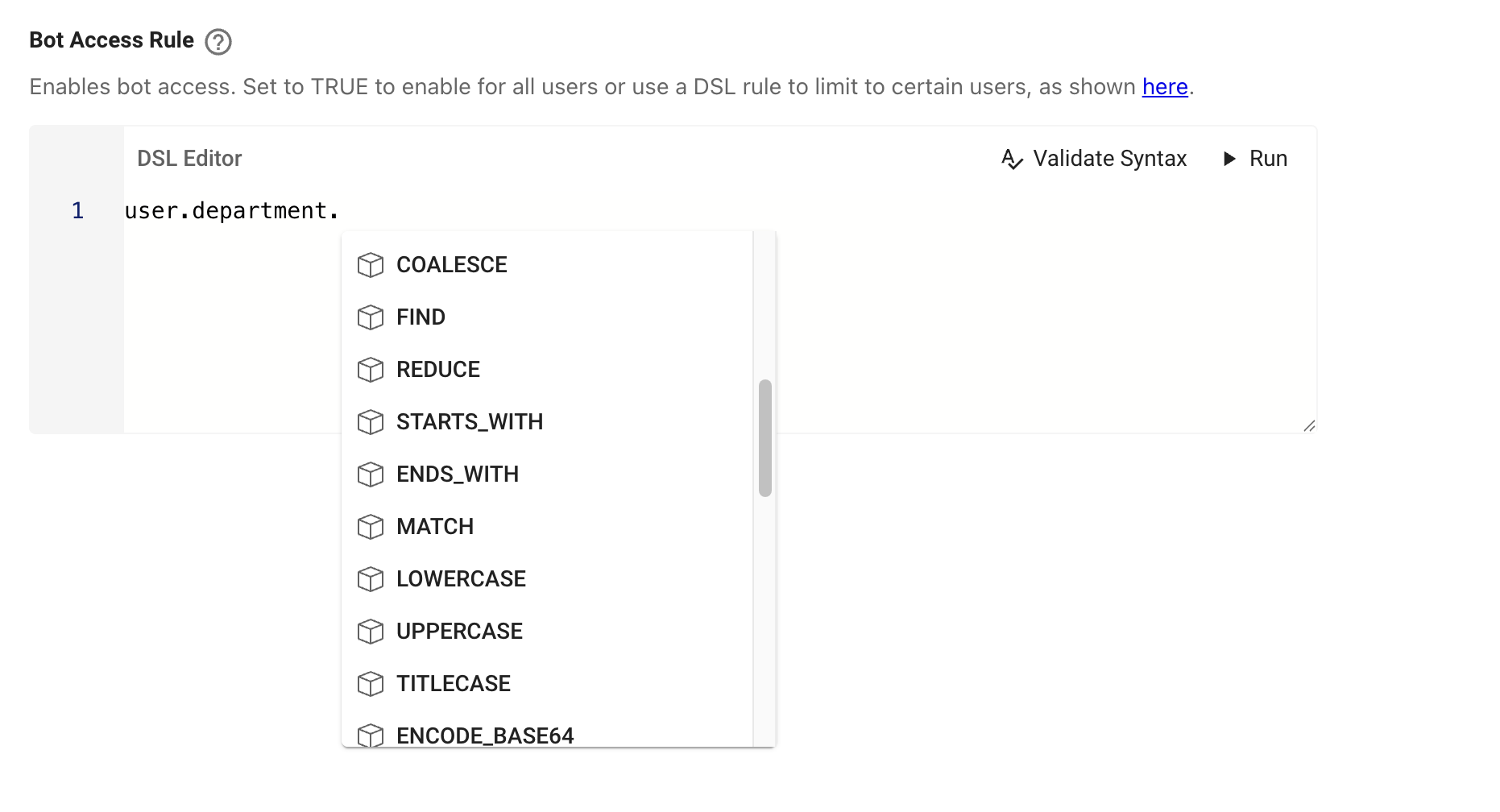The height and width of the screenshot is (812, 1500).
Task: Click the autocomplete list scrollbar thumb
Action: 765,438
